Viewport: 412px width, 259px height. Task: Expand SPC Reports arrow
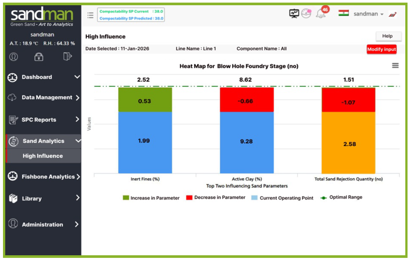click(x=77, y=119)
